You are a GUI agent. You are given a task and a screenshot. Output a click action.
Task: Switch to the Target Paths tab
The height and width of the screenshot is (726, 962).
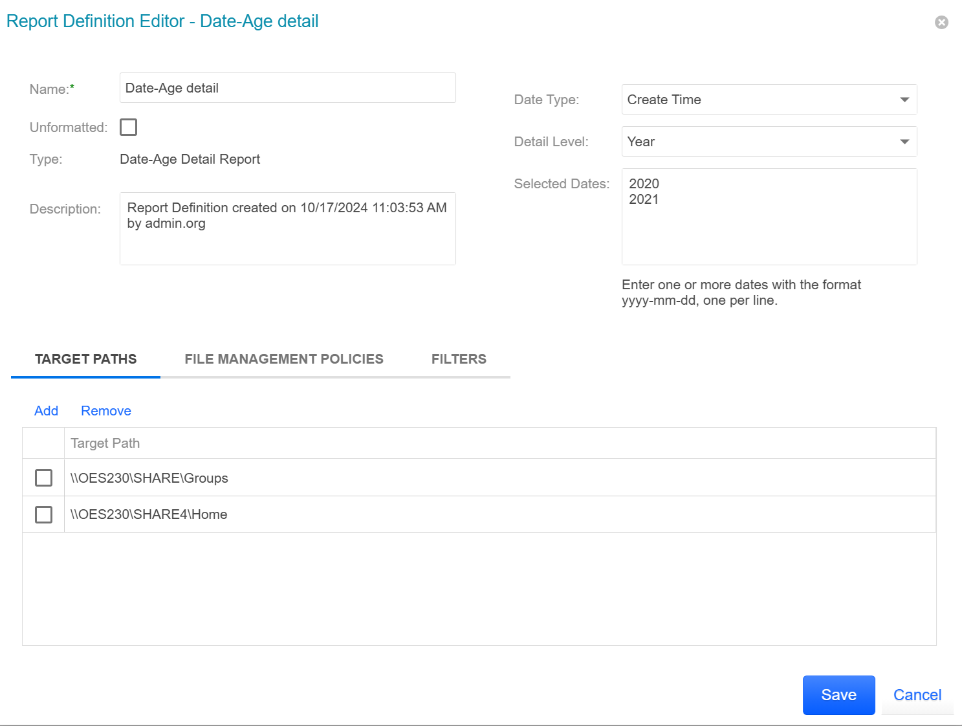85,359
